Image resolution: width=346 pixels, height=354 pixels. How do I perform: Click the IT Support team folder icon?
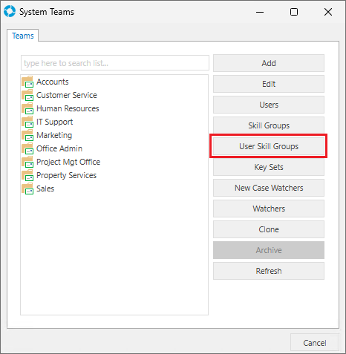[27, 122]
